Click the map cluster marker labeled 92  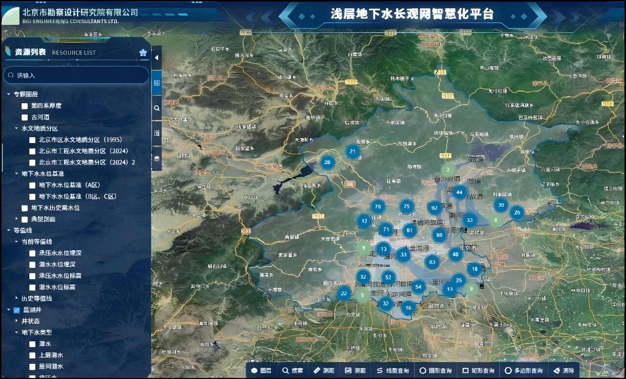pos(434,208)
